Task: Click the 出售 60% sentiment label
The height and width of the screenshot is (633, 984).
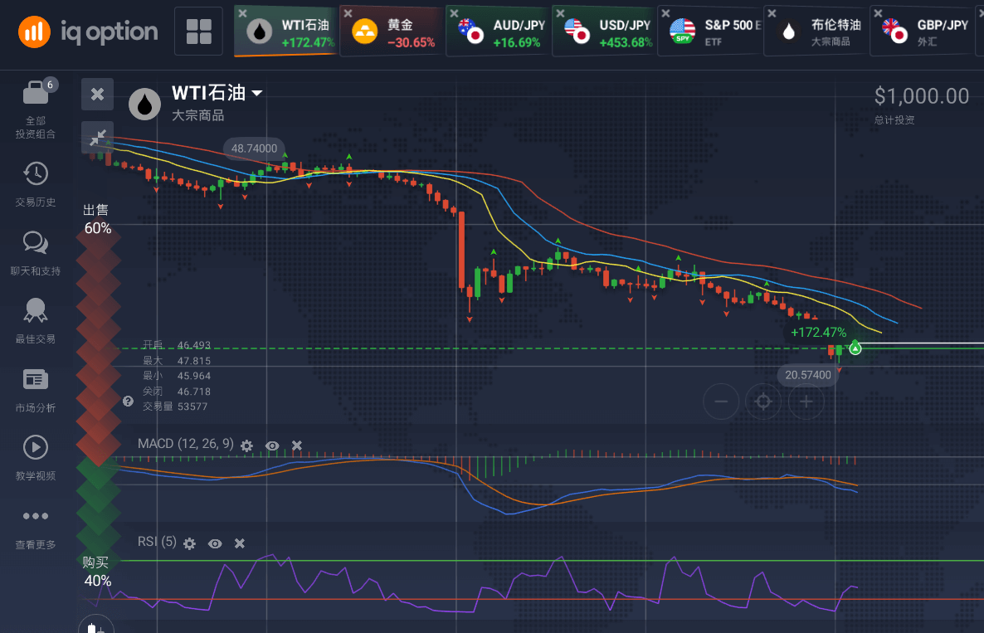Action: click(x=96, y=219)
